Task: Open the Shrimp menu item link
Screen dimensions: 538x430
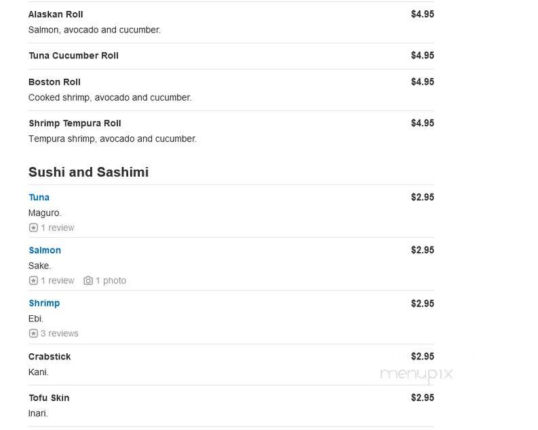Action: point(44,303)
